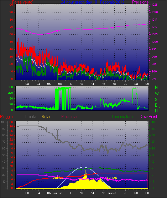Click the W compass letter beside the direction chart
This screenshot has height=198, width=167.
(157, 93)
